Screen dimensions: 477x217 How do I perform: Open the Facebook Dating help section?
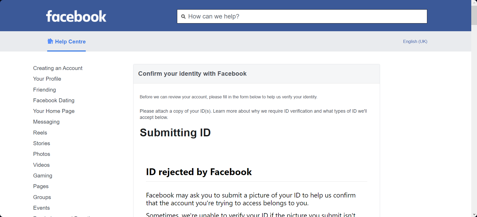tap(54, 100)
